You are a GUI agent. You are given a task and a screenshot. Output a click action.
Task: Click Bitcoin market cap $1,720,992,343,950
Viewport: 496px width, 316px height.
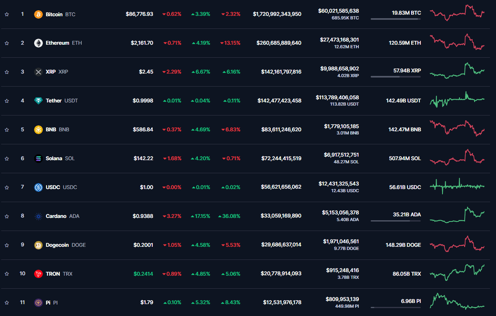click(277, 14)
